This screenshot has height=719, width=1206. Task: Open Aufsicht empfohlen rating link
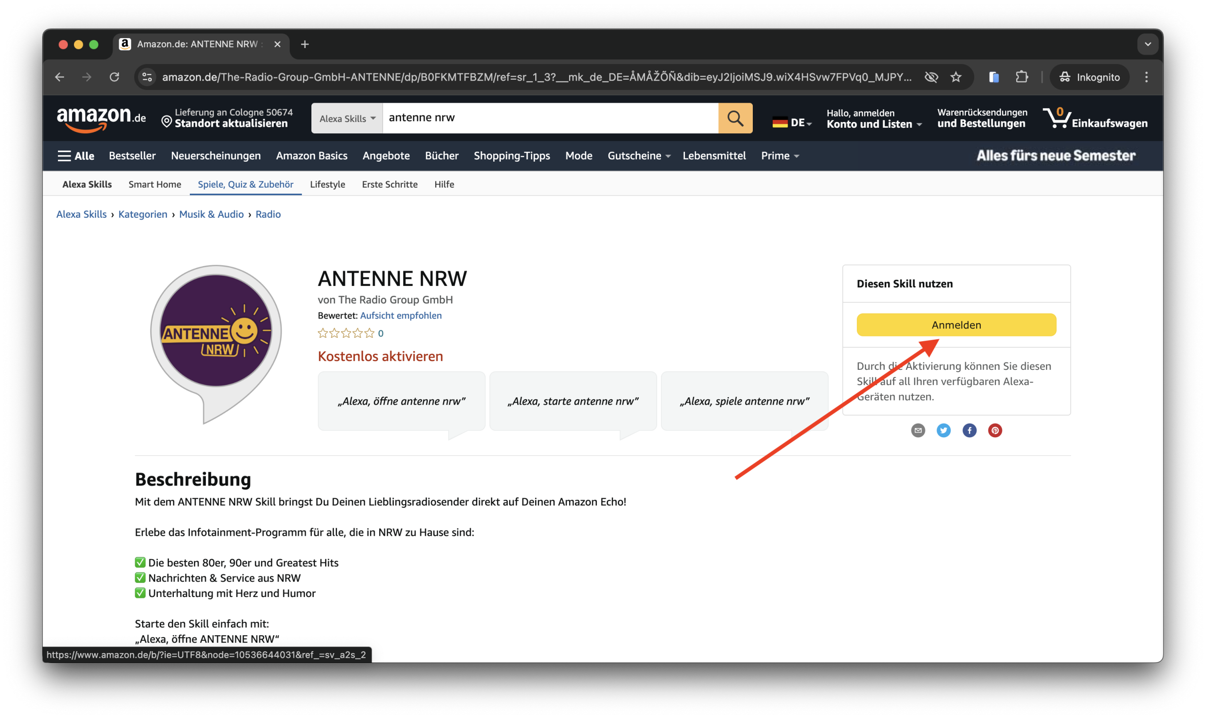click(400, 315)
